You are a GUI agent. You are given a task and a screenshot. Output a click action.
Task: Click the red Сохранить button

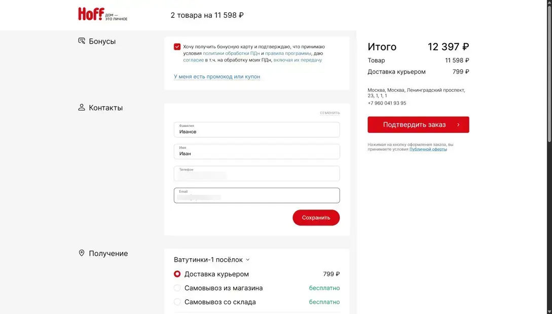coord(316,218)
